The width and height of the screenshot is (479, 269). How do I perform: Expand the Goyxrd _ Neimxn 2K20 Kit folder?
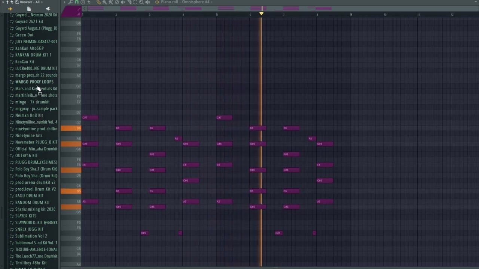pyautogui.click(x=33, y=15)
